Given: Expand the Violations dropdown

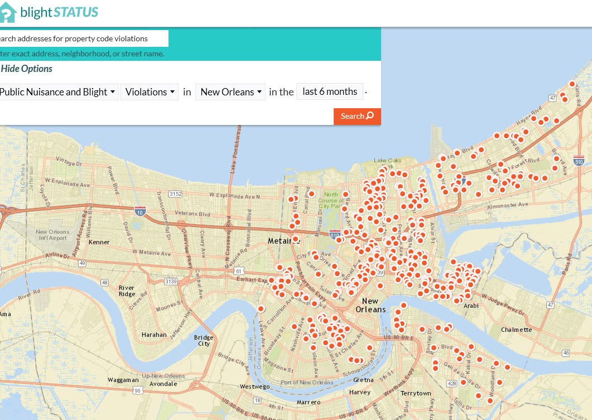Looking at the screenshot, I should pos(150,91).
